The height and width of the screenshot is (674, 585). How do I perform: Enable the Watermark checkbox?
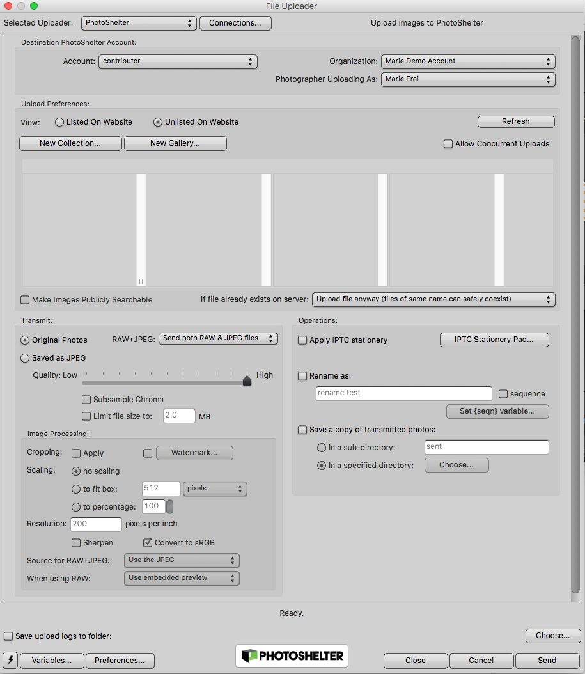(x=148, y=453)
